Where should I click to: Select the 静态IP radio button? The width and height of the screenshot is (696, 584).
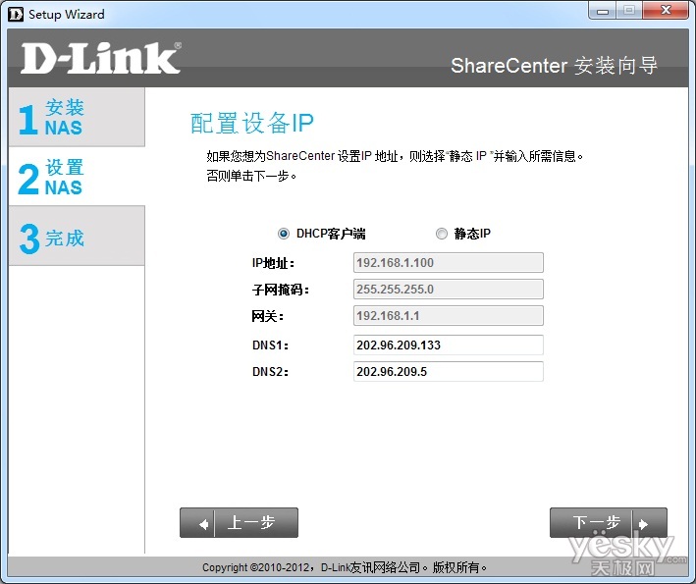(x=441, y=234)
